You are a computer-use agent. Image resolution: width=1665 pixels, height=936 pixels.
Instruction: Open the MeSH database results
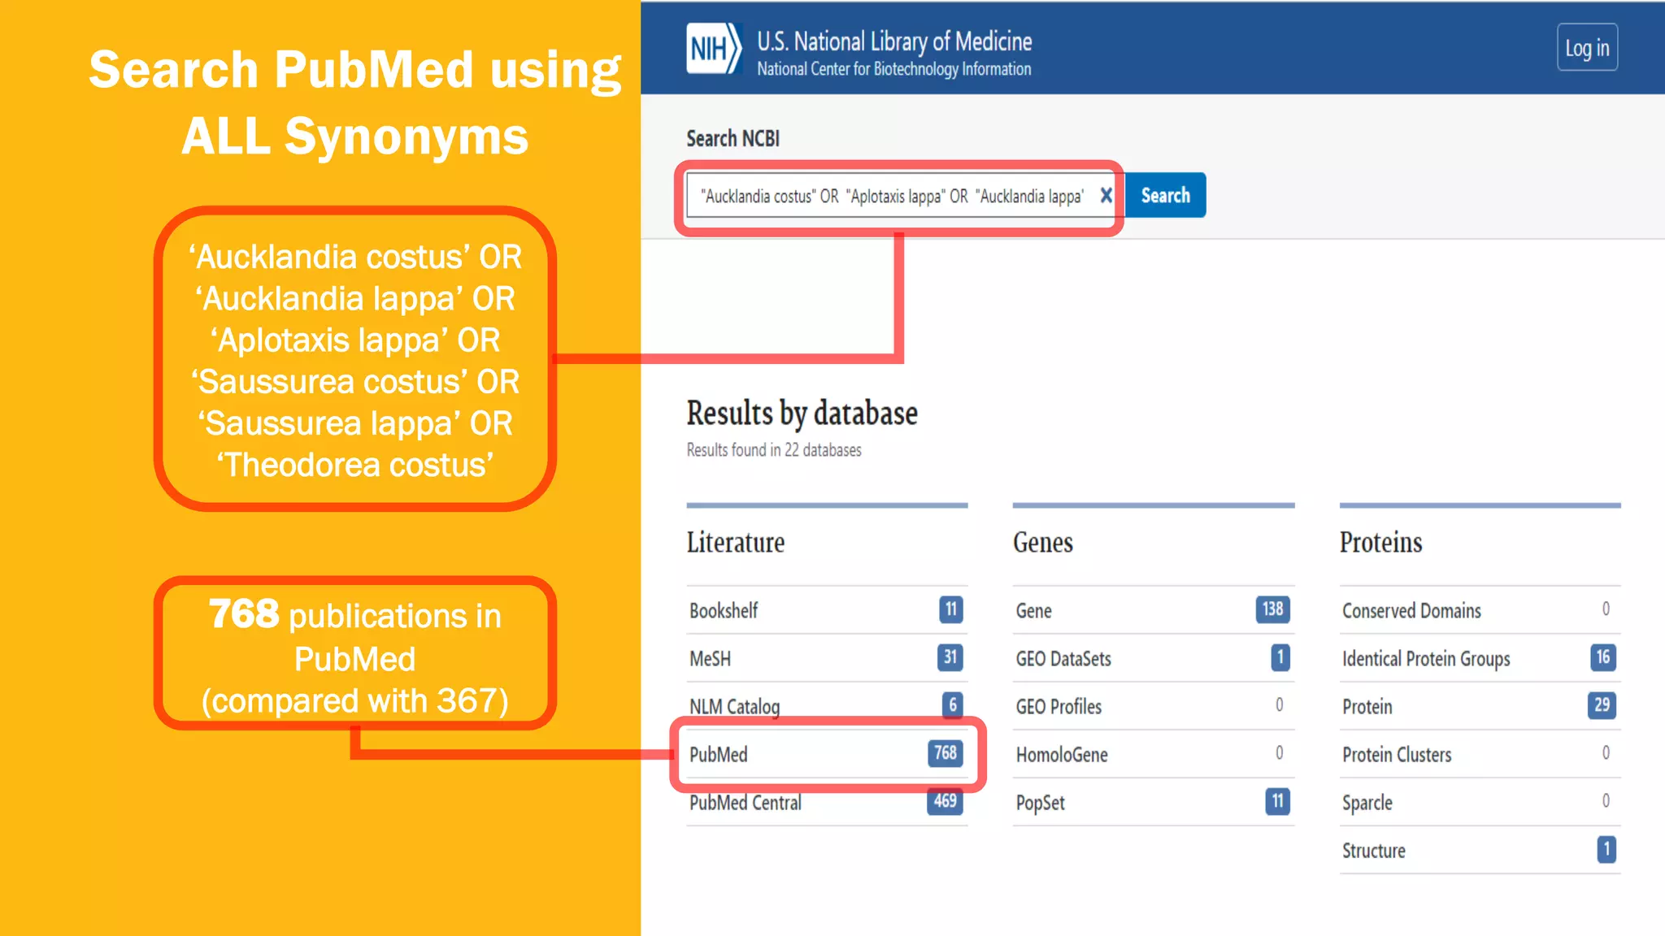827,658
